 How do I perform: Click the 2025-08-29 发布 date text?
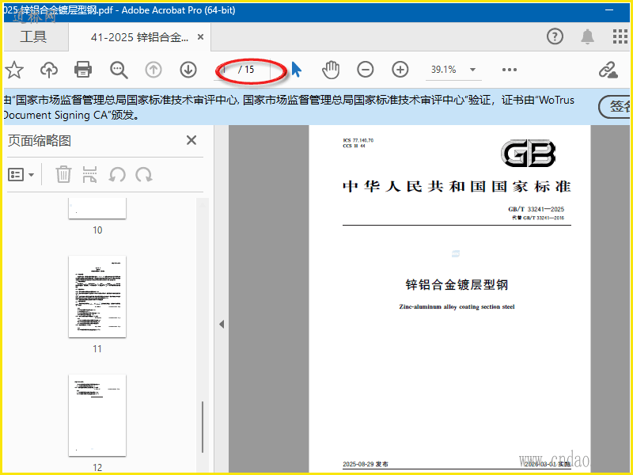tap(366, 464)
